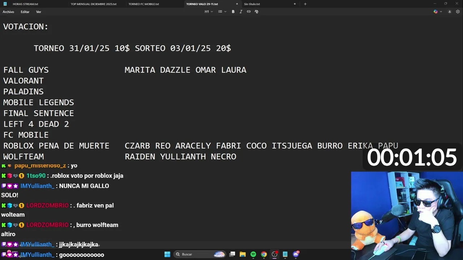Switch to Sin título.txt tab
Image resolution: width=463 pixels, height=260 pixels.
[252, 4]
